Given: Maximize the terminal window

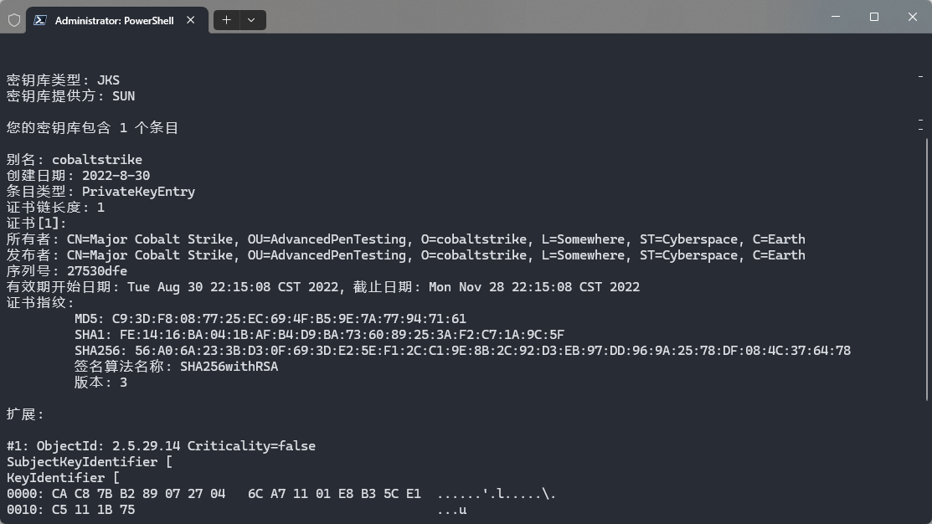Looking at the screenshot, I should (x=873, y=17).
